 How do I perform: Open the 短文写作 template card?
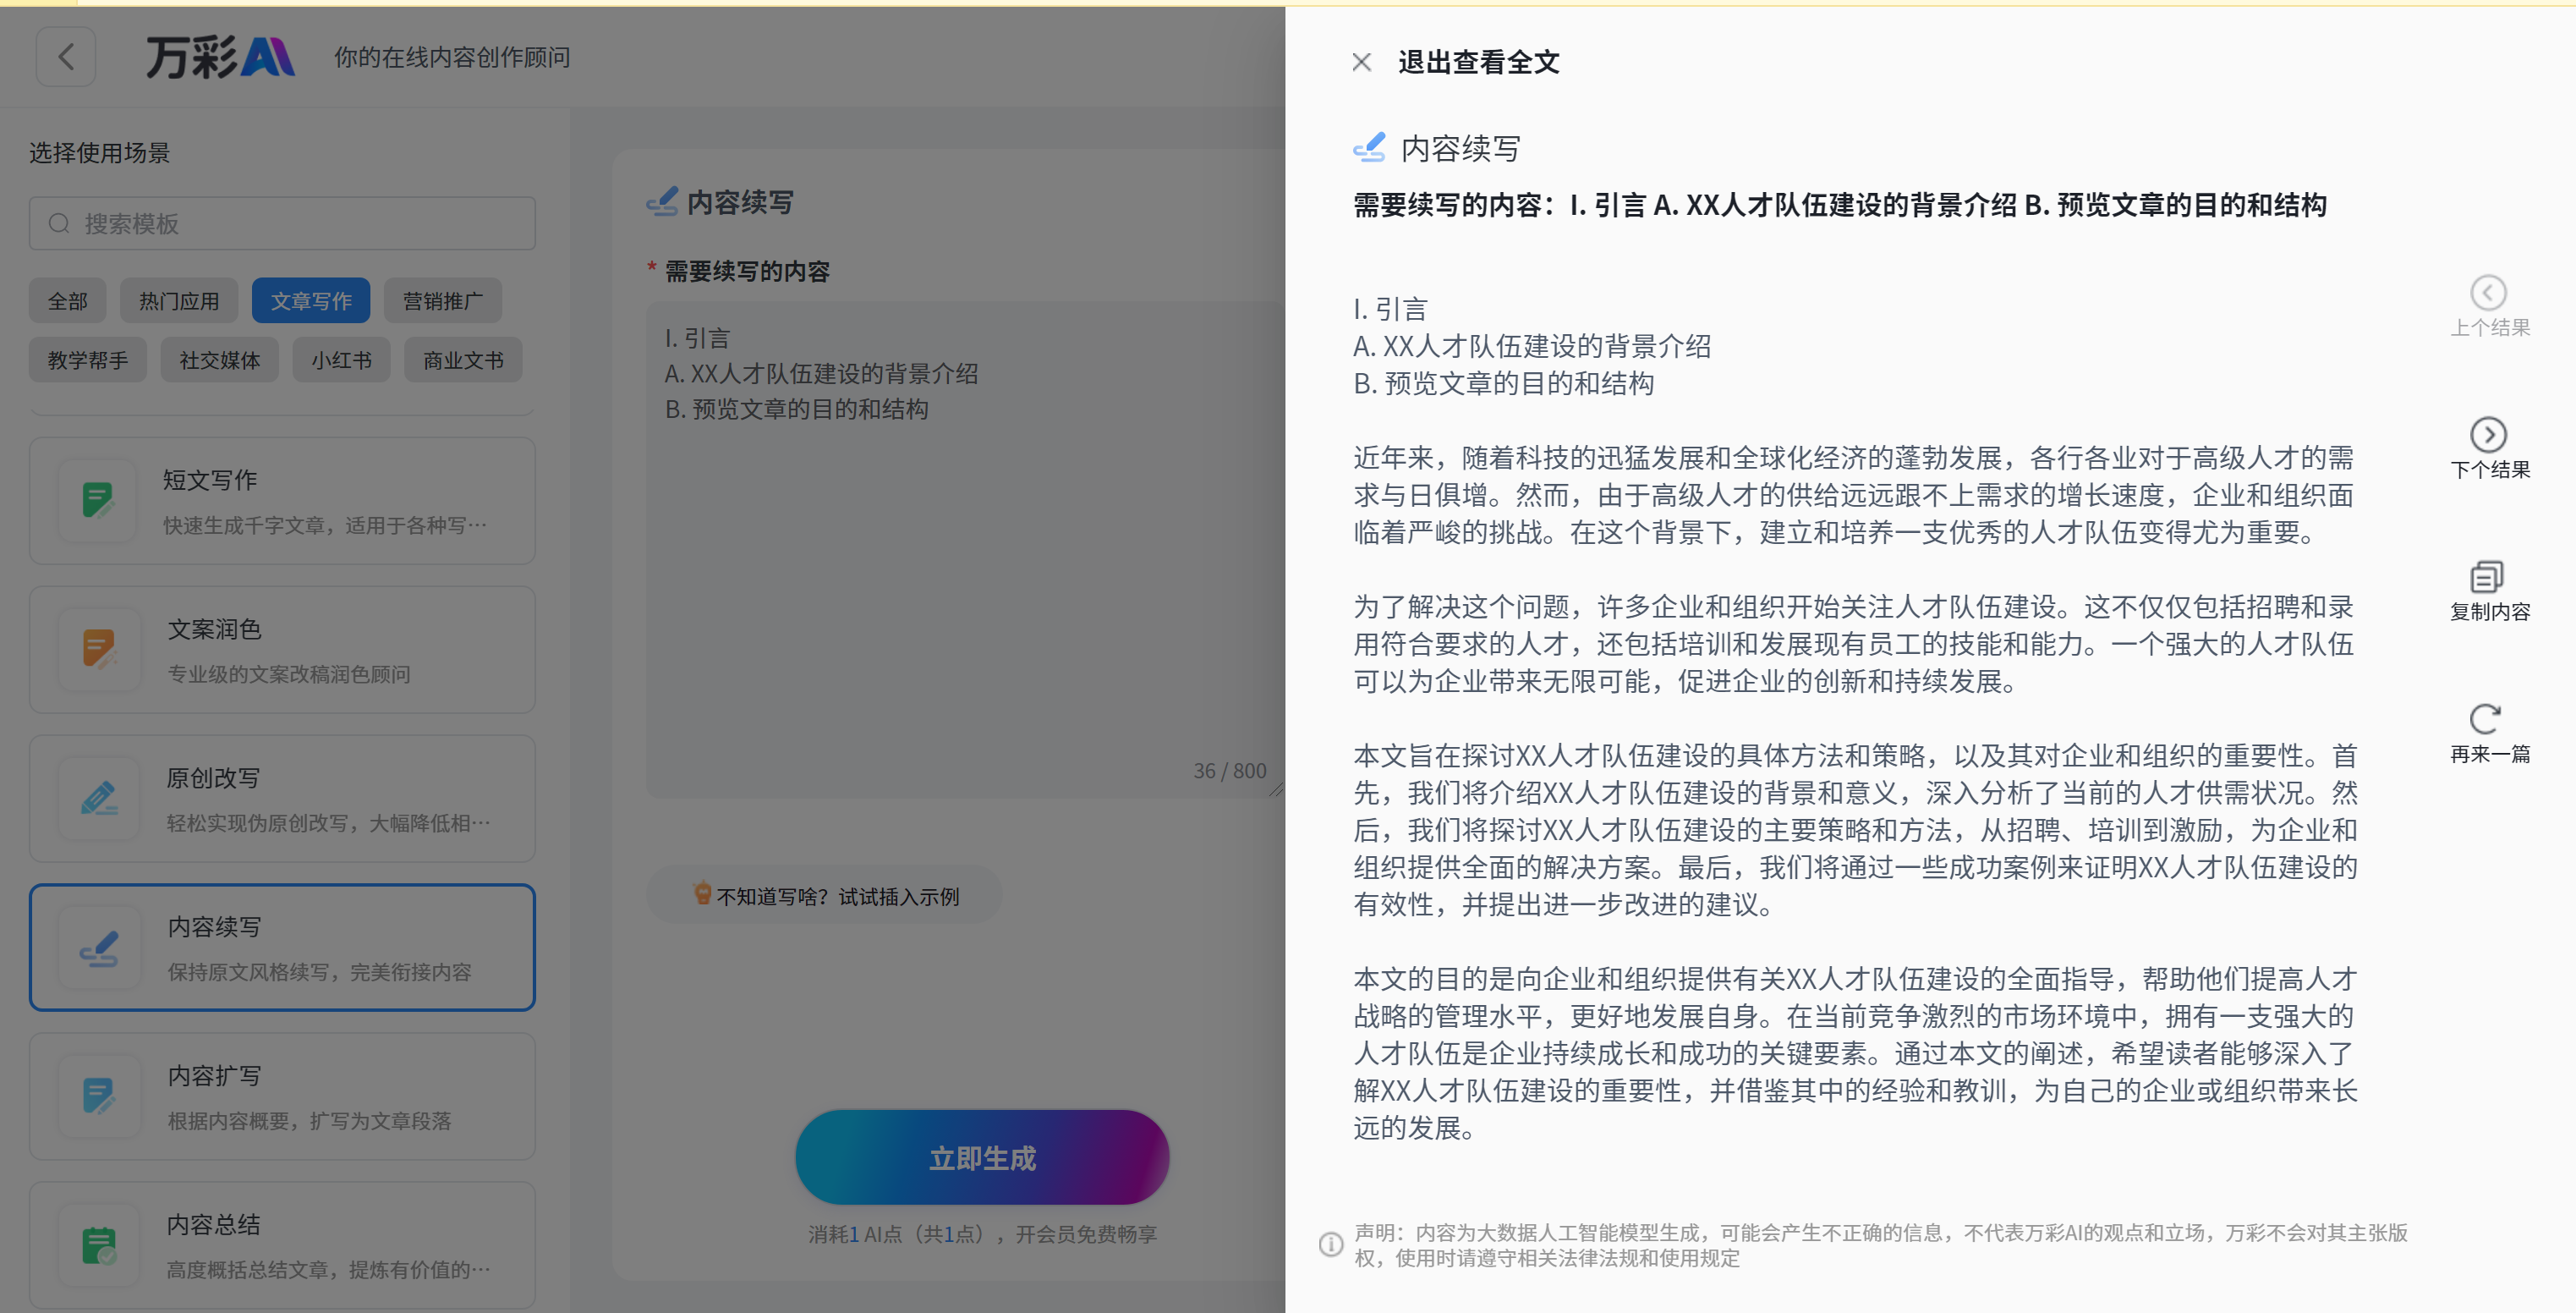coord(282,501)
